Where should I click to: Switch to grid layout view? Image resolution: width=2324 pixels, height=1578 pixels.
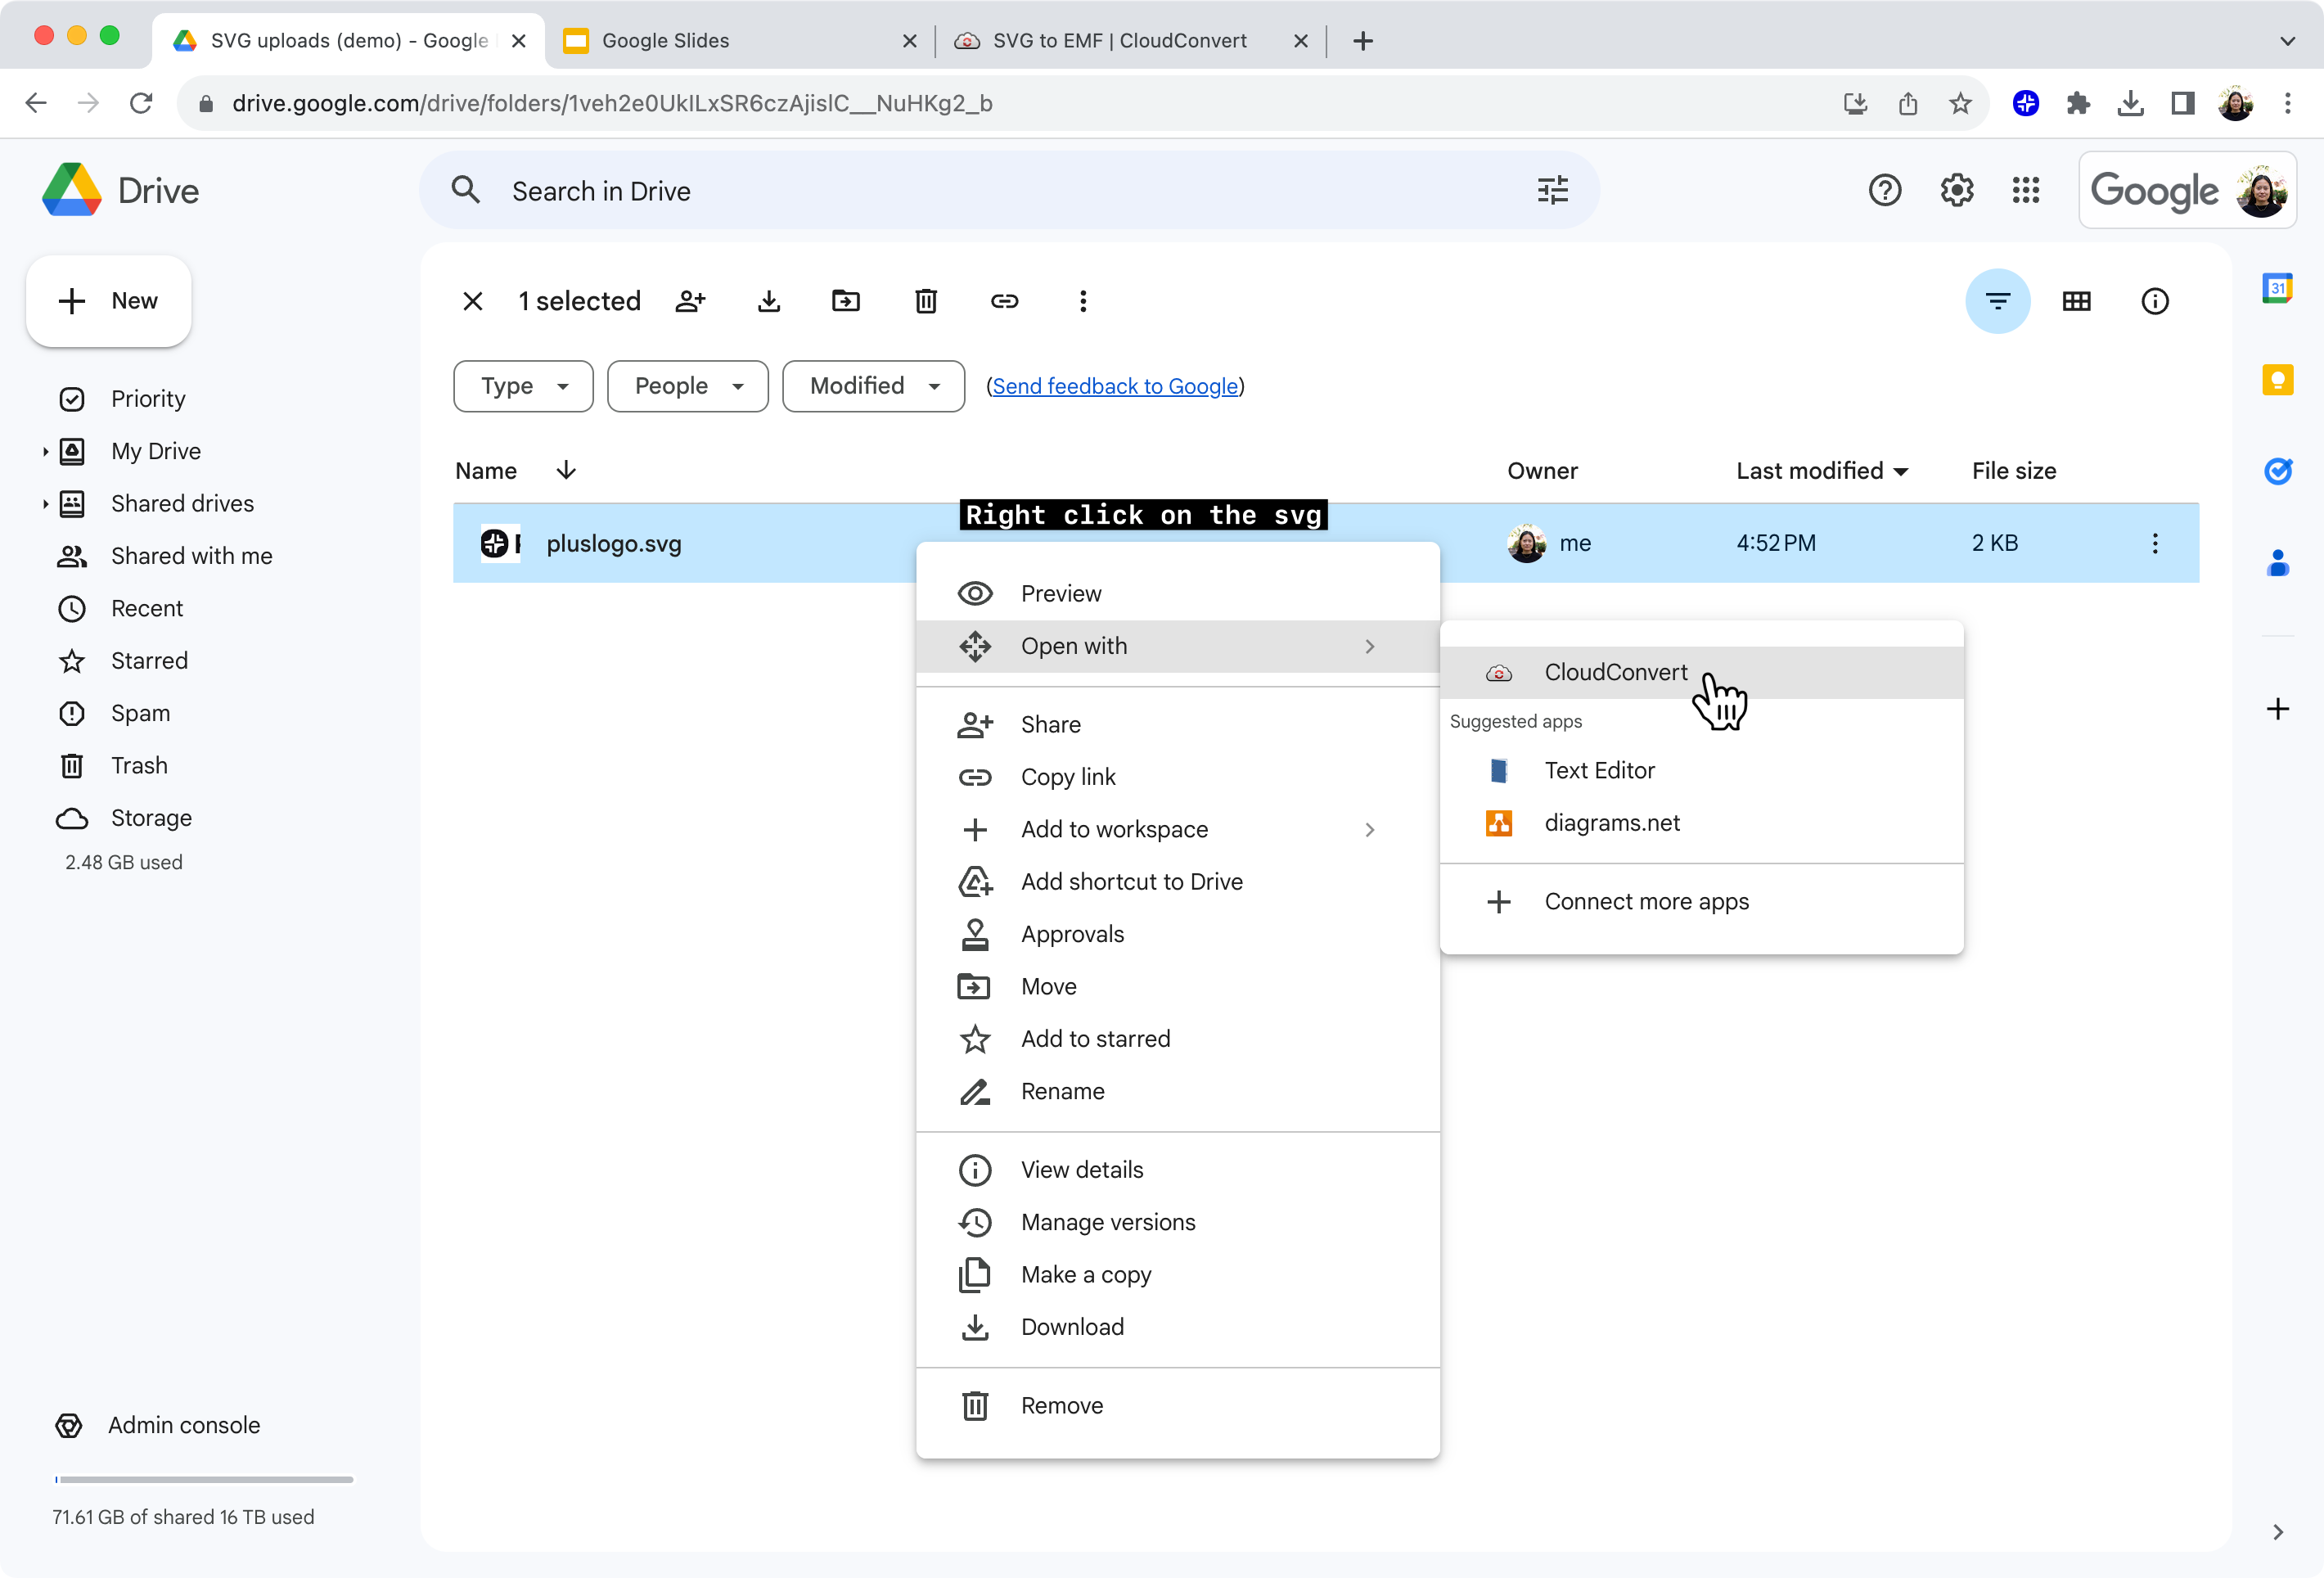(x=2076, y=301)
